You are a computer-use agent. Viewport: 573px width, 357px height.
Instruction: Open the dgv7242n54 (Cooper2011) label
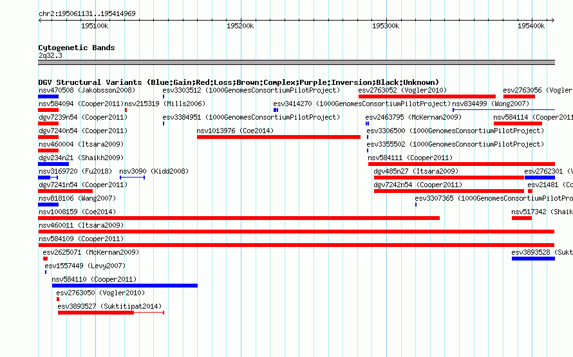[x=418, y=185]
